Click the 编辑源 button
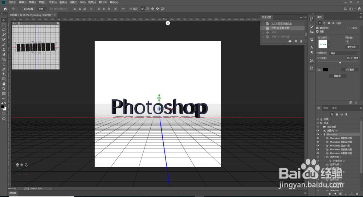 coord(337,76)
